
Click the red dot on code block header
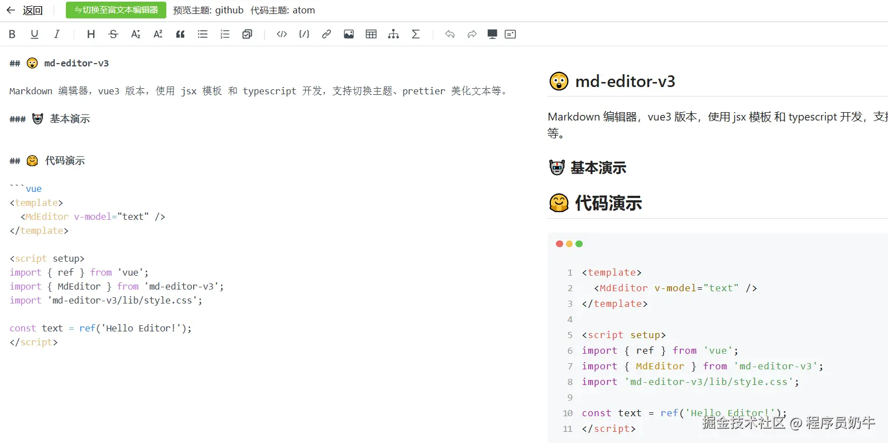559,244
